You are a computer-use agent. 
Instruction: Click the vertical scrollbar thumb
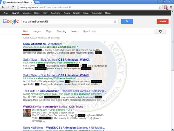pos(173,42)
